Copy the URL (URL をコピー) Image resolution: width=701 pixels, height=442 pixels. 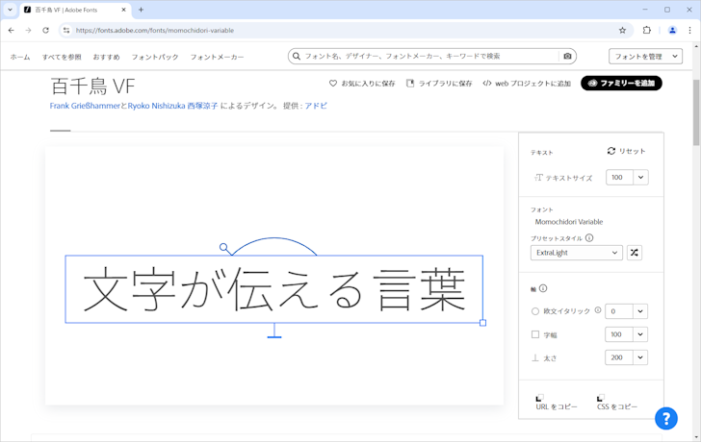point(557,403)
